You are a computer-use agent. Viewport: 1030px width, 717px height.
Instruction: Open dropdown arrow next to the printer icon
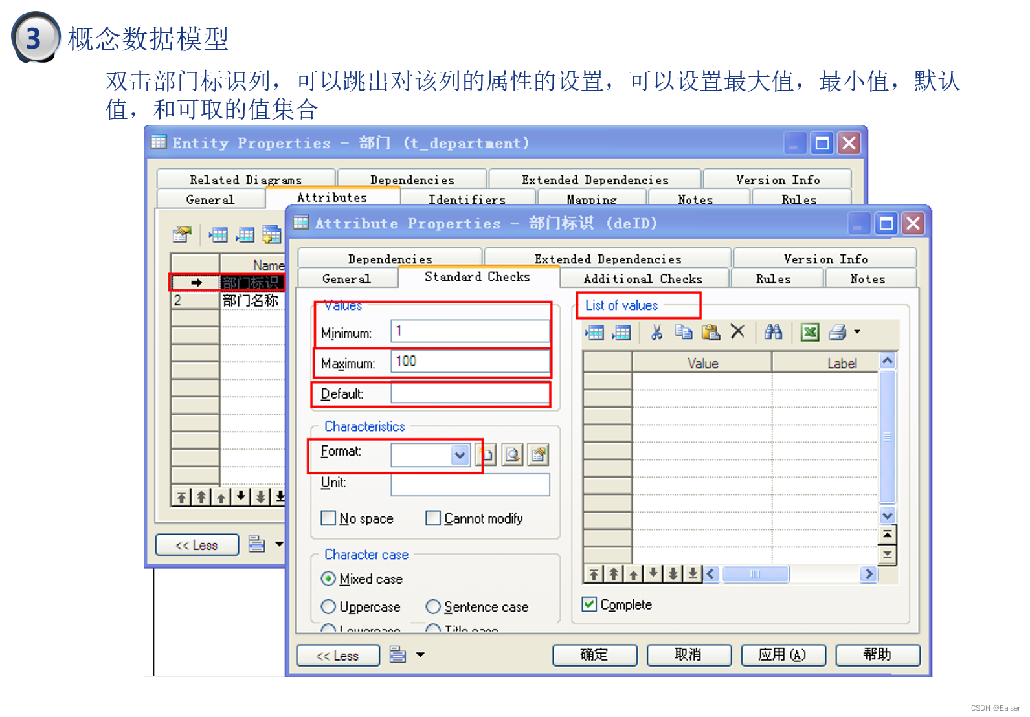point(857,332)
